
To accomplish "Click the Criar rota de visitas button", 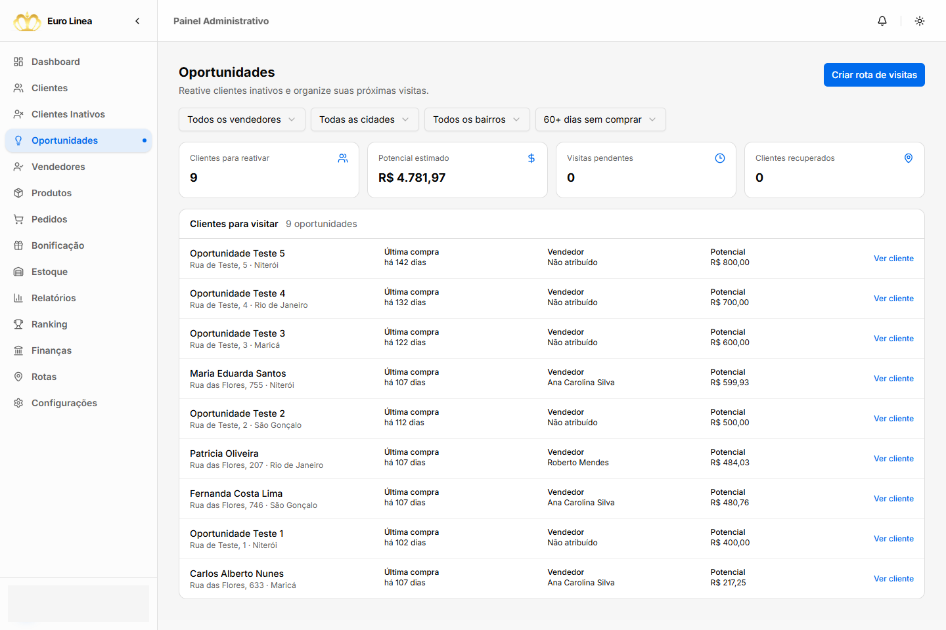I will 874,75.
